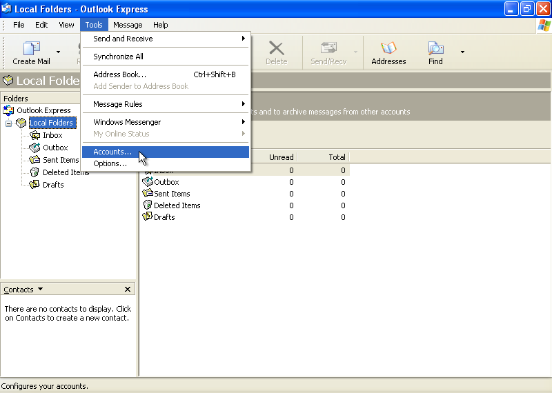Select the Outlook Express root tree icon
Screen dimensions: 552x393
[8, 110]
